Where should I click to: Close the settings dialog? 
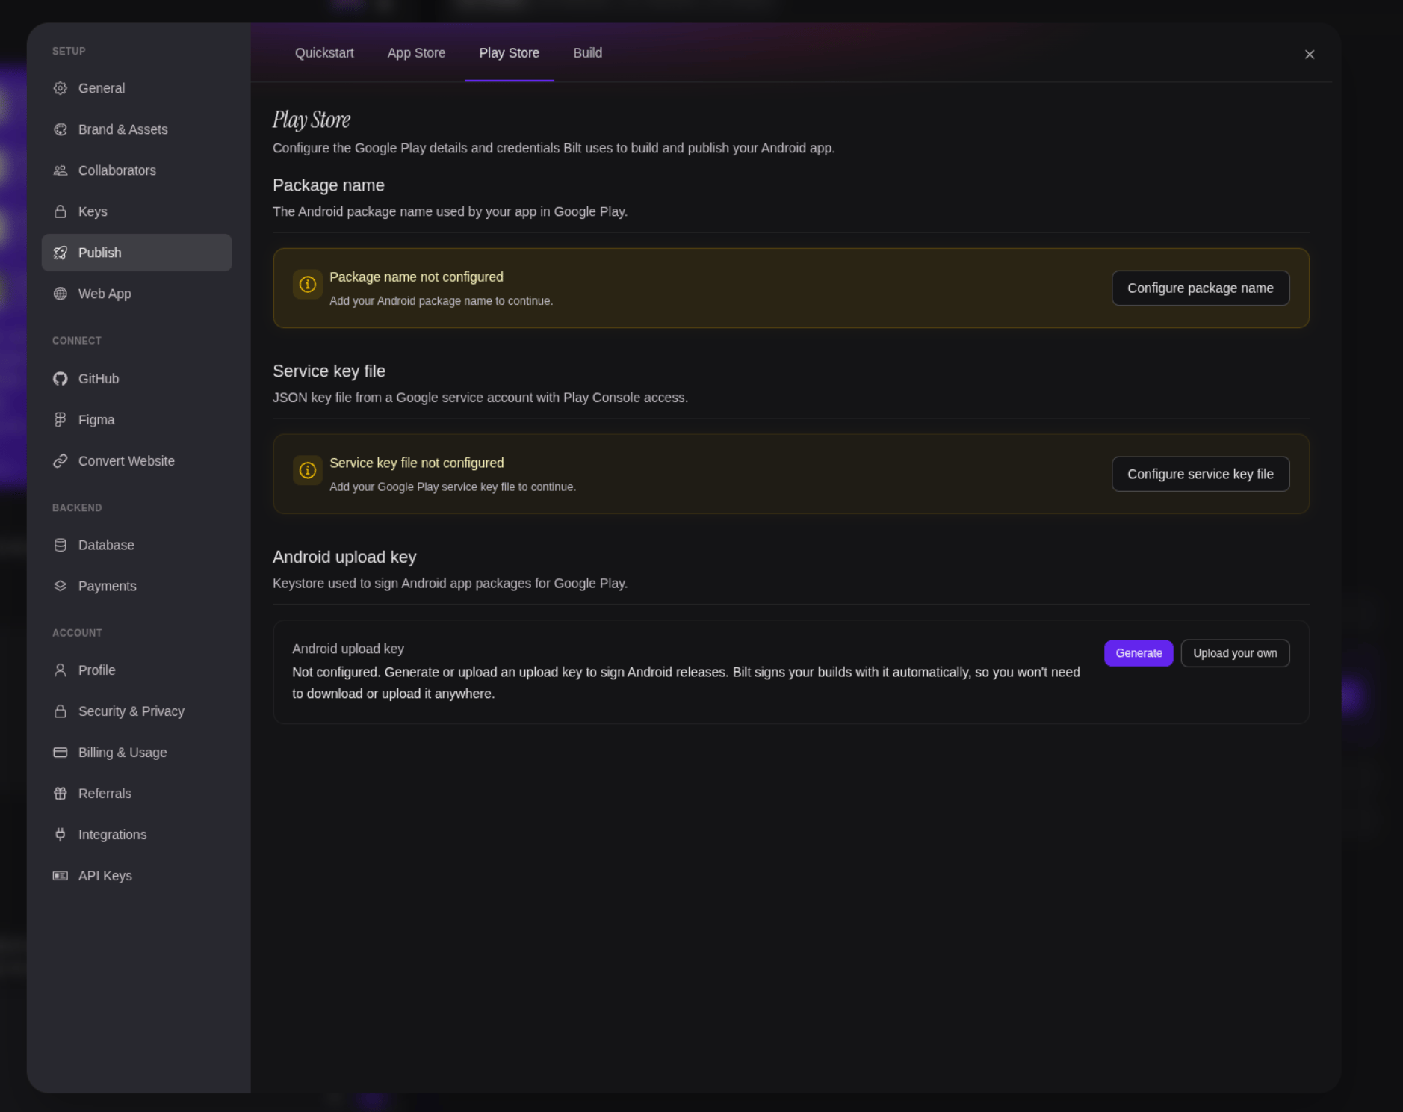1310,55
